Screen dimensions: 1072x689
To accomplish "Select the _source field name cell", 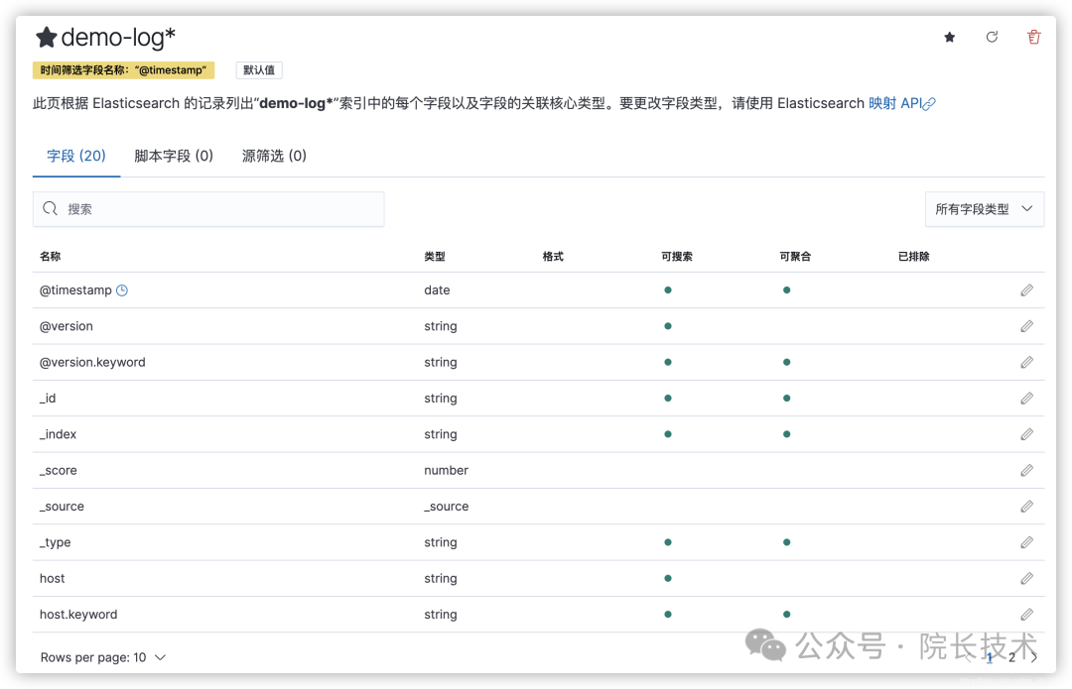I will point(62,506).
